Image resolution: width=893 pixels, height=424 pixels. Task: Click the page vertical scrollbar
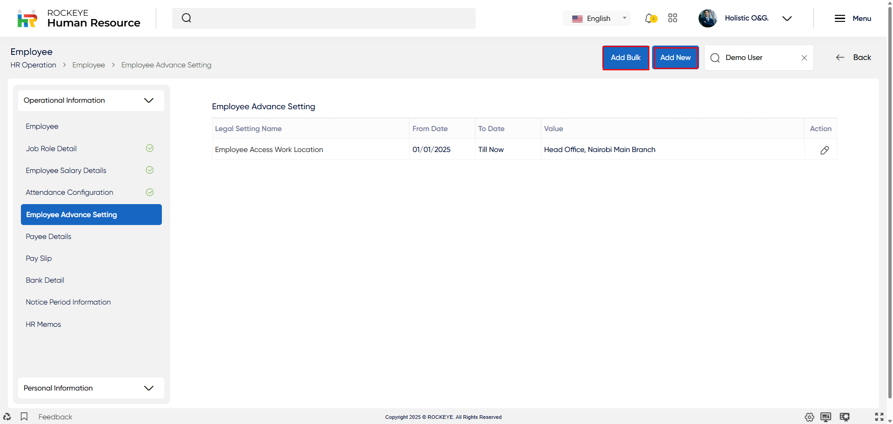[x=890, y=202]
